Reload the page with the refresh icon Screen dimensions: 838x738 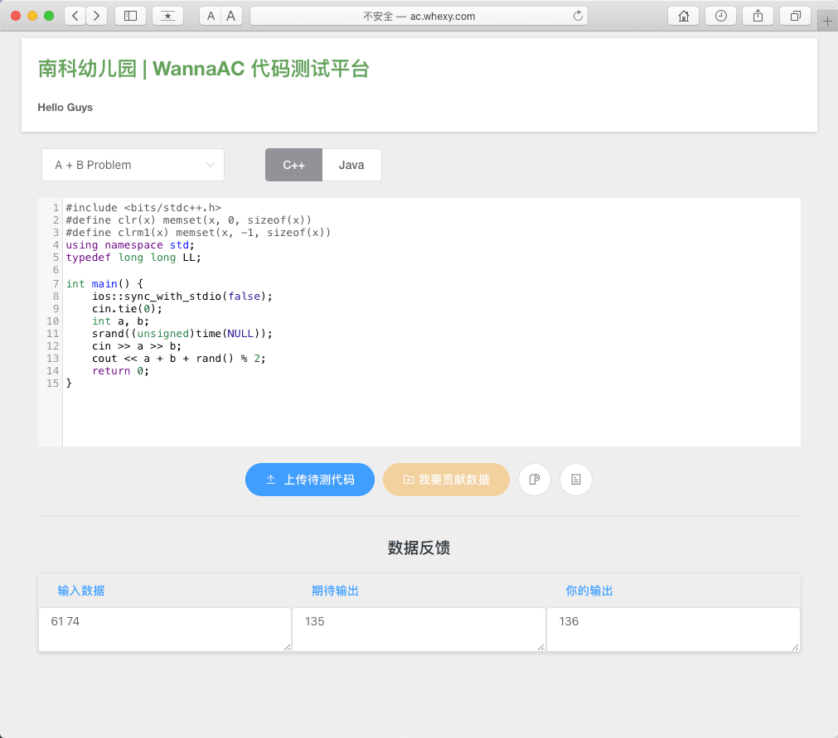tap(578, 16)
